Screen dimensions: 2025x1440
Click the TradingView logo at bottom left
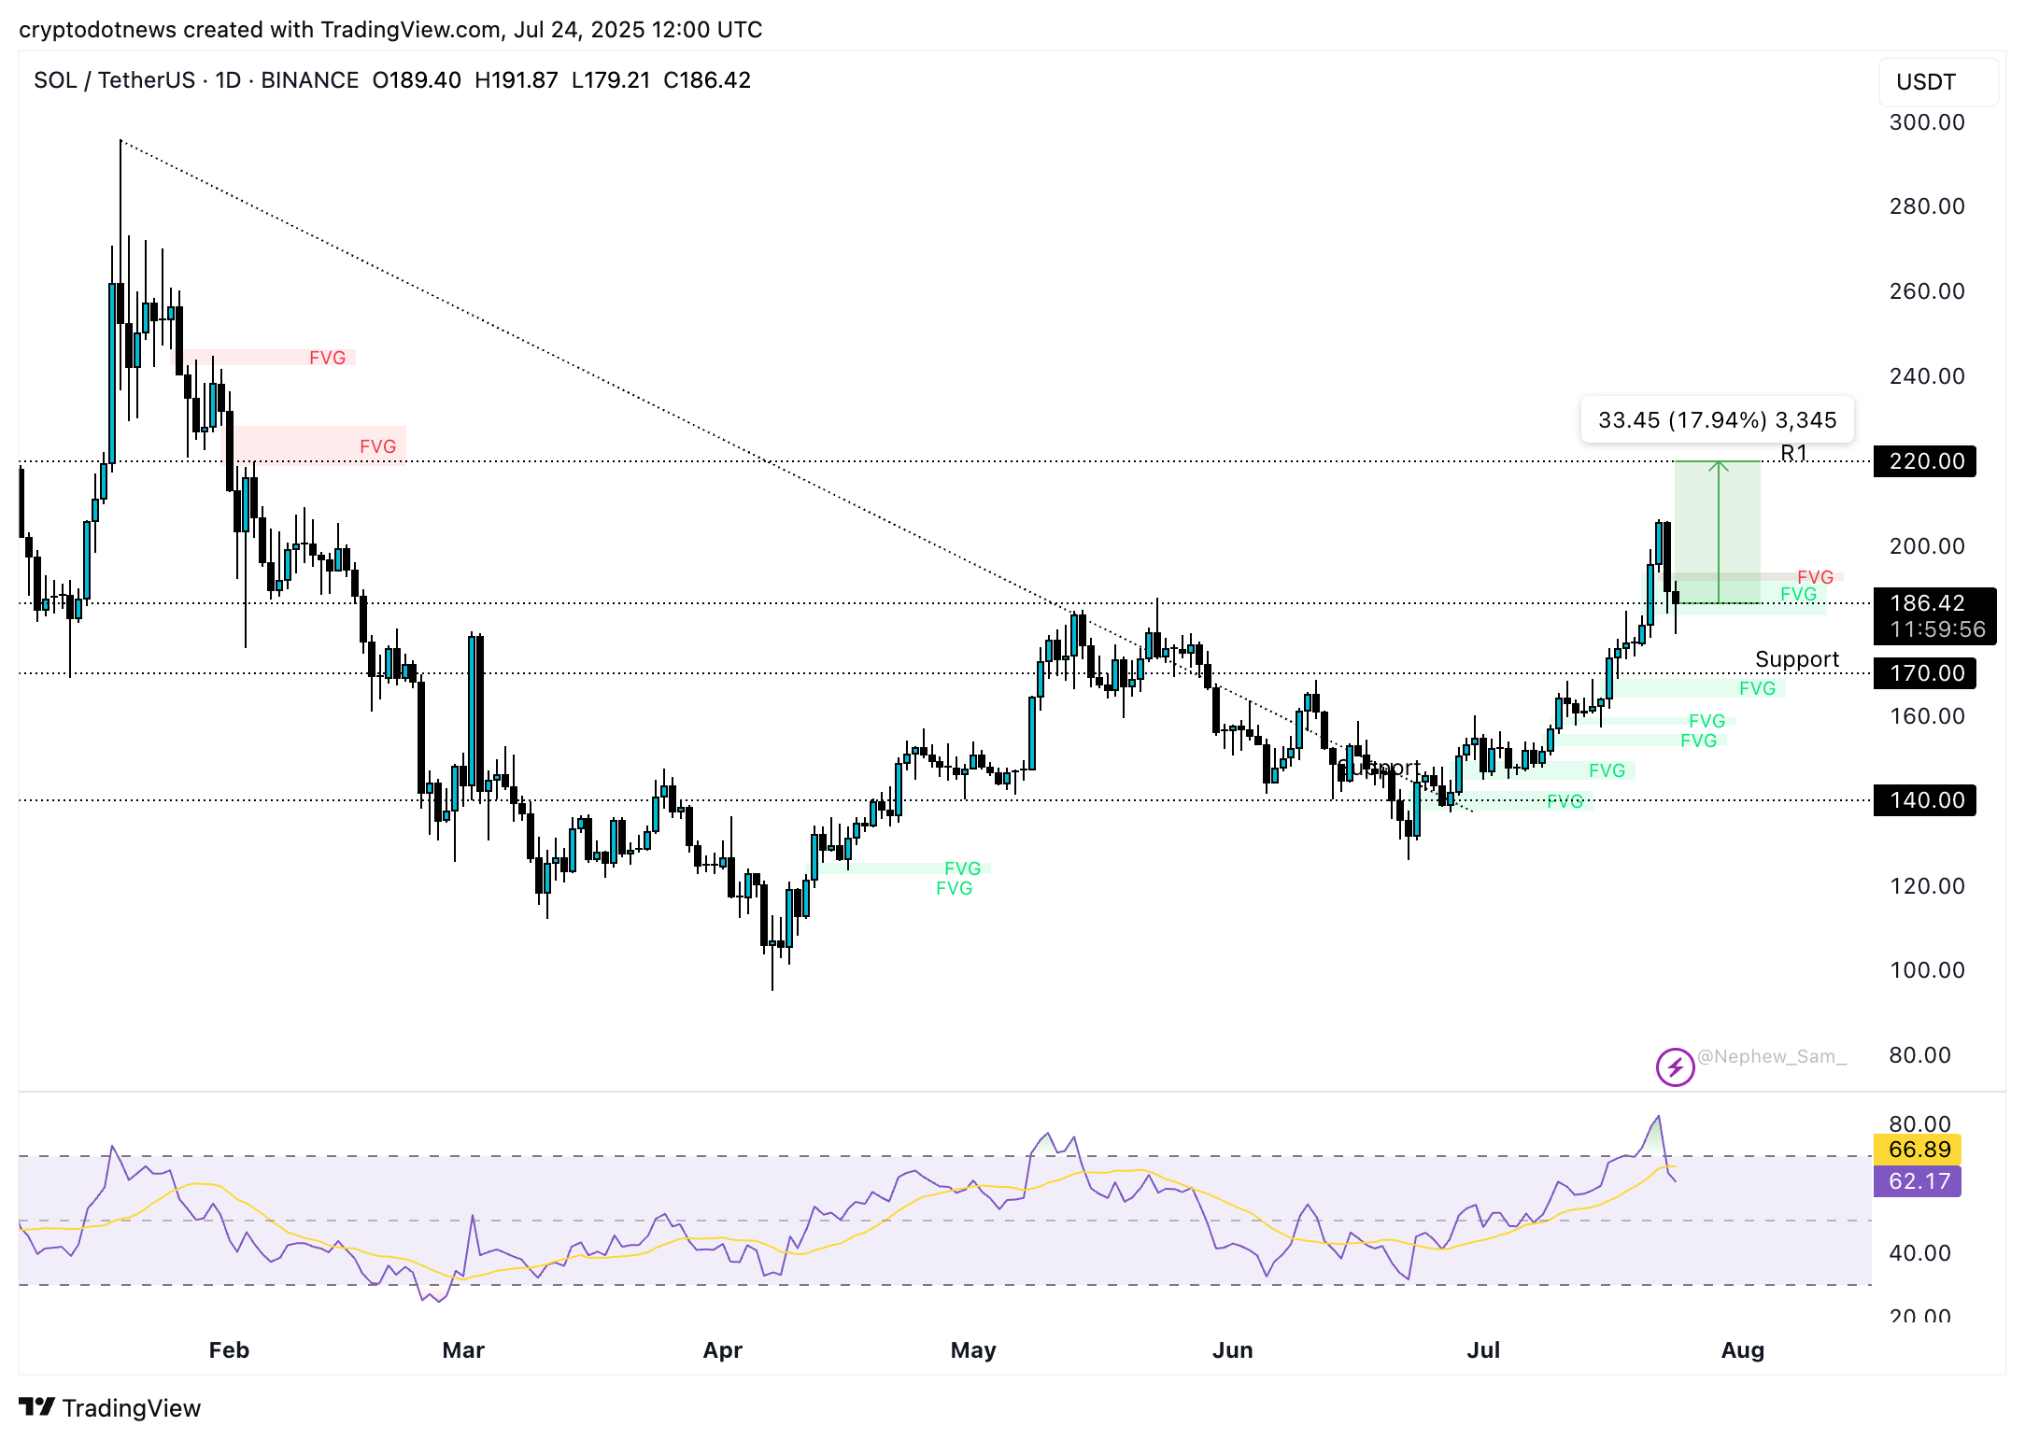click(x=110, y=1407)
